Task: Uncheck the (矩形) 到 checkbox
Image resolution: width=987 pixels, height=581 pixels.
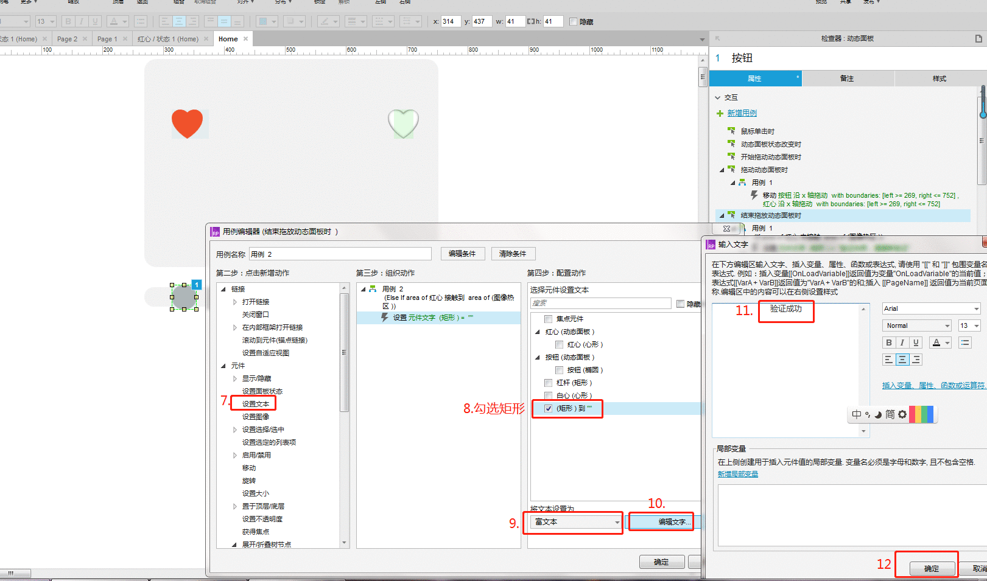Action: click(x=548, y=408)
